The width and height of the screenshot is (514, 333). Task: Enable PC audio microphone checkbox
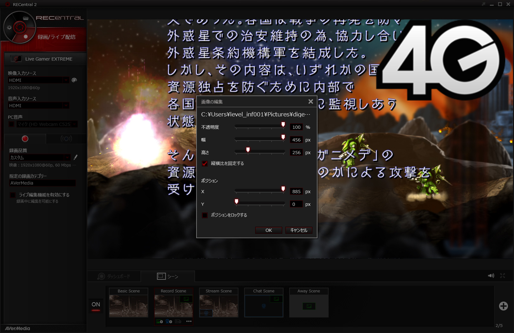(x=11, y=124)
